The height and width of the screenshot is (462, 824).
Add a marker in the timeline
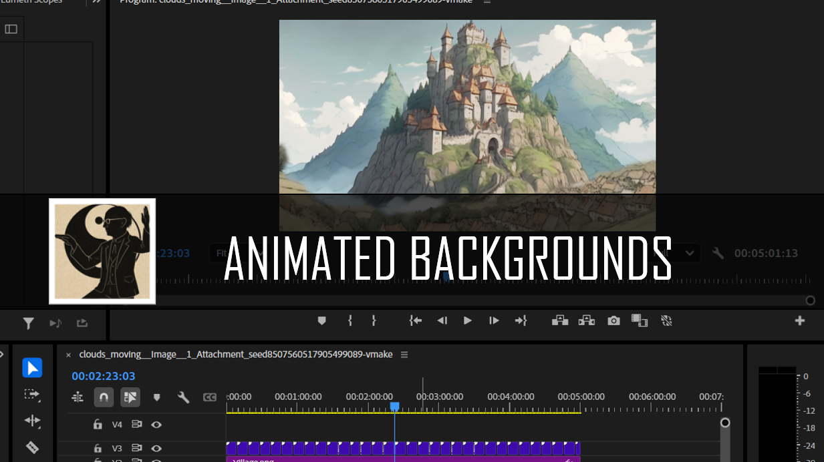pyautogui.click(x=157, y=397)
